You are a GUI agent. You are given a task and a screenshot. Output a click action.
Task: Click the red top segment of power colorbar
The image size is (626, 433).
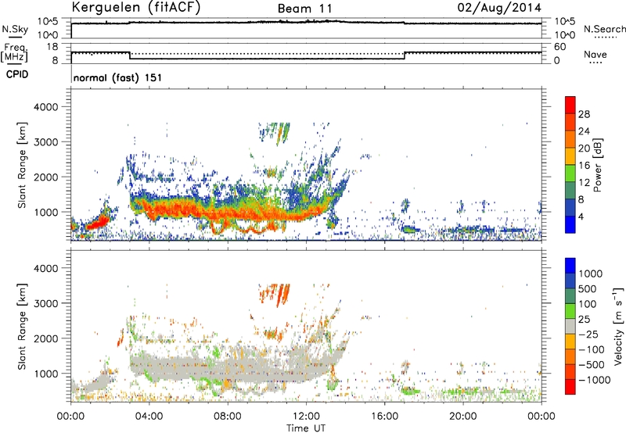point(570,105)
